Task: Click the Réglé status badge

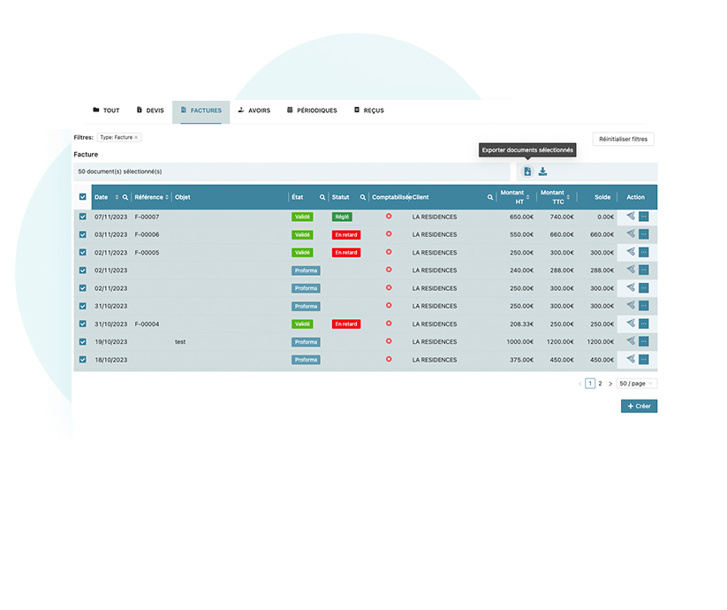Action: pos(342,217)
